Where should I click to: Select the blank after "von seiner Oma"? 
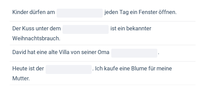click(x=134, y=53)
